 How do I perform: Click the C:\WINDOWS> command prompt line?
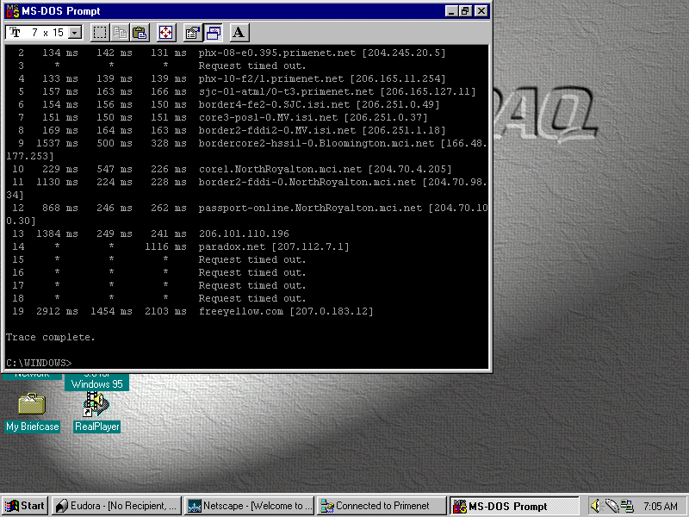point(39,363)
